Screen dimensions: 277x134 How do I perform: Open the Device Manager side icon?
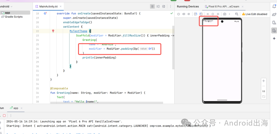pos(274,22)
